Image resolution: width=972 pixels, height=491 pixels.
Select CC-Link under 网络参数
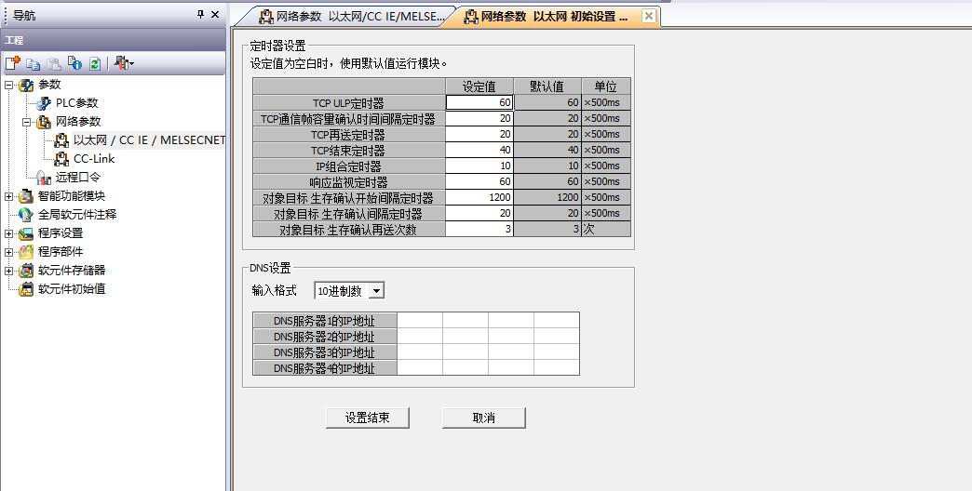click(x=94, y=159)
